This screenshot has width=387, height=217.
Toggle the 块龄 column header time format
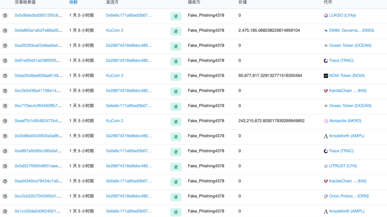pyautogui.click(x=73, y=2)
